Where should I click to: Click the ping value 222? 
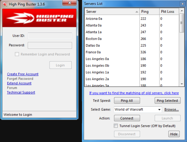point(143,19)
